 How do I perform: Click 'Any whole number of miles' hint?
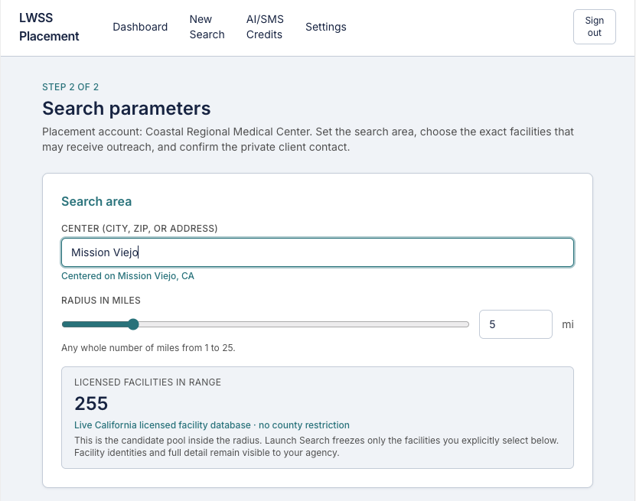(x=148, y=348)
